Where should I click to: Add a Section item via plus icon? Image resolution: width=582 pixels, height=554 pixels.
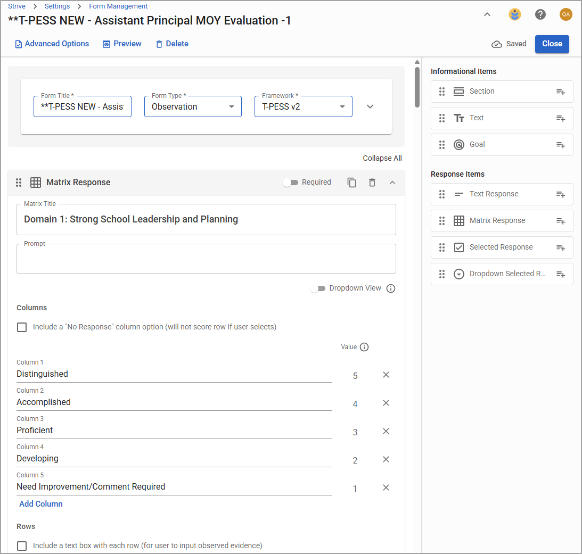tap(561, 92)
